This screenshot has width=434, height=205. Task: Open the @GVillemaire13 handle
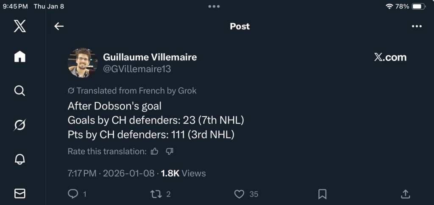click(x=137, y=69)
